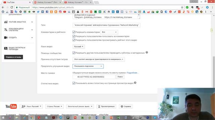Open the caption certification reason dropdown

point(98,59)
